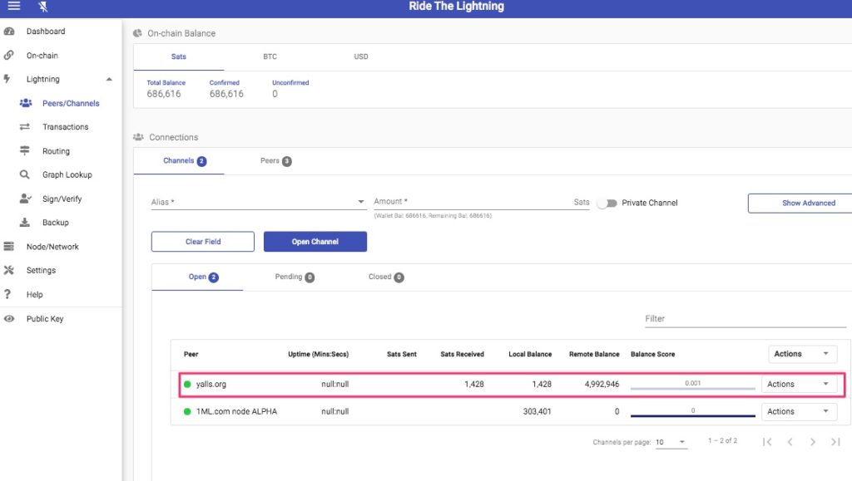852x481 pixels.
Task: Sort by Balance Score column header
Action: pyautogui.click(x=652, y=354)
